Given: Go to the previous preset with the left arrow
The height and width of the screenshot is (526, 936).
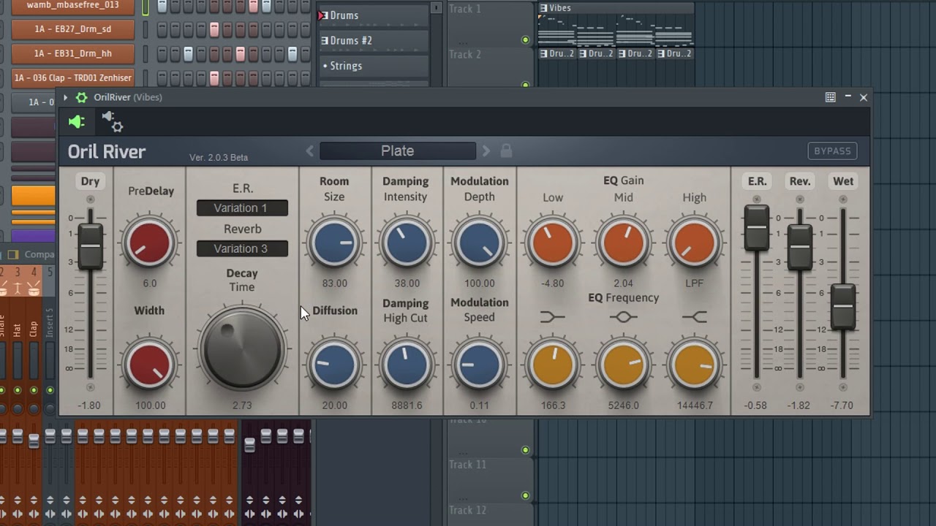Looking at the screenshot, I should 310,151.
